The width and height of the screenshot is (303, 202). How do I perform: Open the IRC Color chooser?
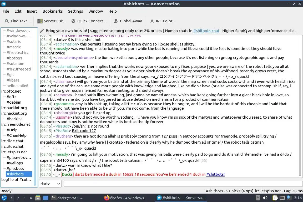163,21
